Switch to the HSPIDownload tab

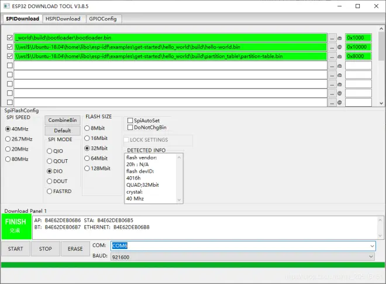coord(63,19)
